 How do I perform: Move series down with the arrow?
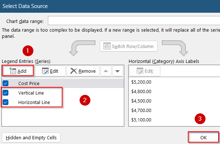click(x=118, y=71)
